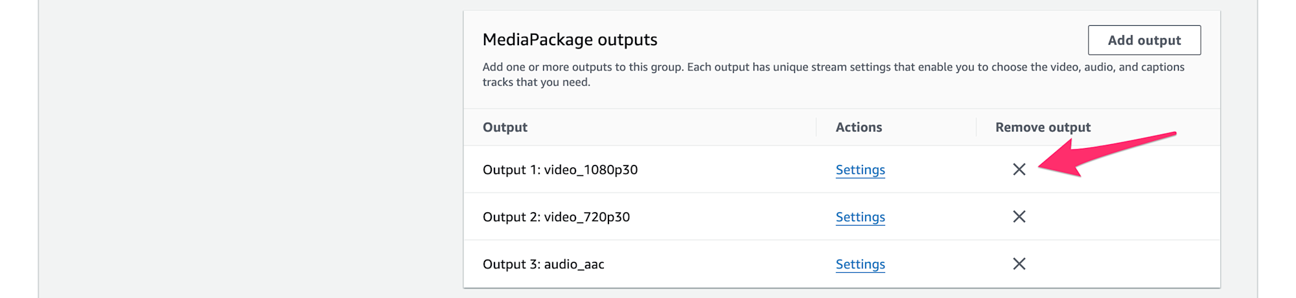The width and height of the screenshot is (1296, 298).
Task: Click the Output column header
Action: click(x=505, y=127)
